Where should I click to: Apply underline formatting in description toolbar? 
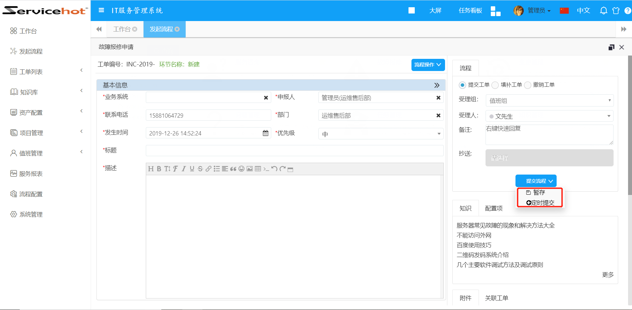[x=192, y=169]
